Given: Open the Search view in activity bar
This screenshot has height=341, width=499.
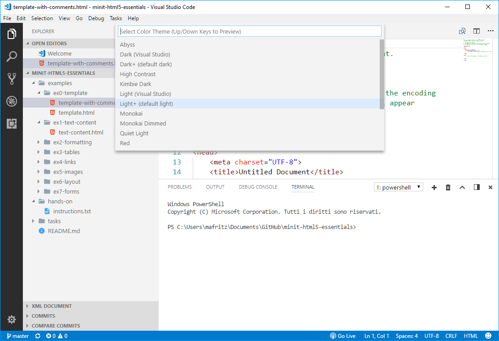Looking at the screenshot, I should click(x=12, y=56).
